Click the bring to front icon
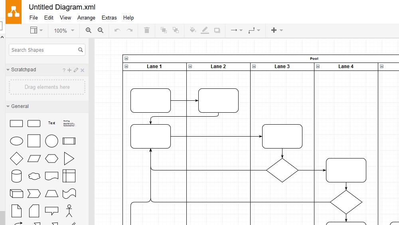This screenshot has width=399, height=225. pyautogui.click(x=164, y=30)
